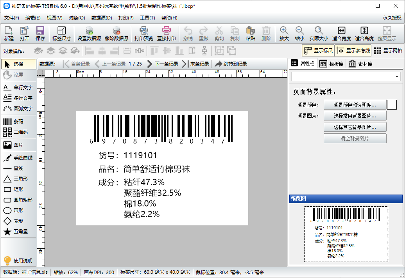Click the 放大 zoom in icon
The image size is (405, 278).
[x=284, y=33]
